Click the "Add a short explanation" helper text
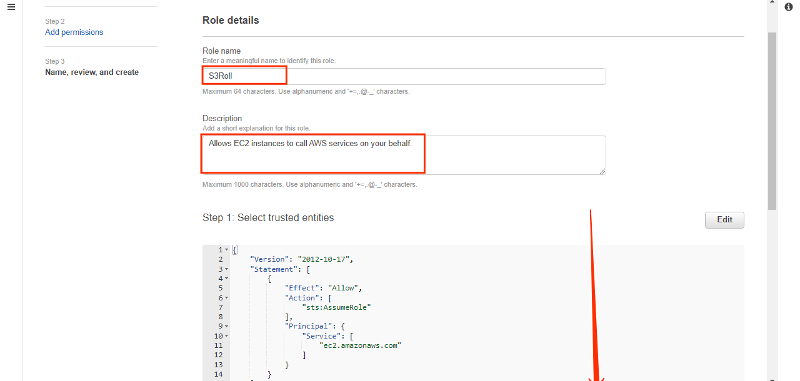This screenshot has width=800, height=381. (256, 128)
